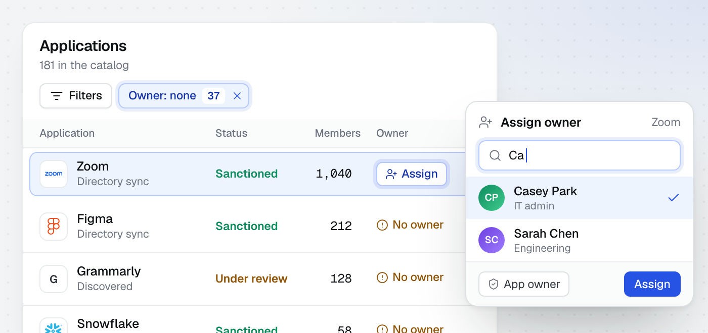This screenshot has height=333, width=708.
Task: Click the 212 members value
Action: [x=341, y=227]
